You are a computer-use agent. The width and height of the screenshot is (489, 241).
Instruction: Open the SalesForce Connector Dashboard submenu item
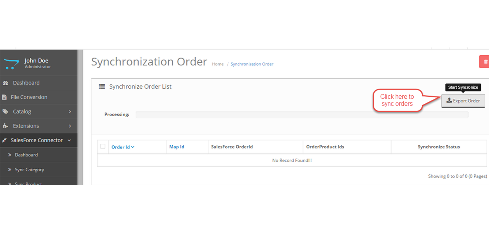click(x=26, y=155)
